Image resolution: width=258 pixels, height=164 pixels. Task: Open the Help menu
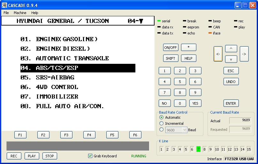pyautogui.click(x=34, y=13)
